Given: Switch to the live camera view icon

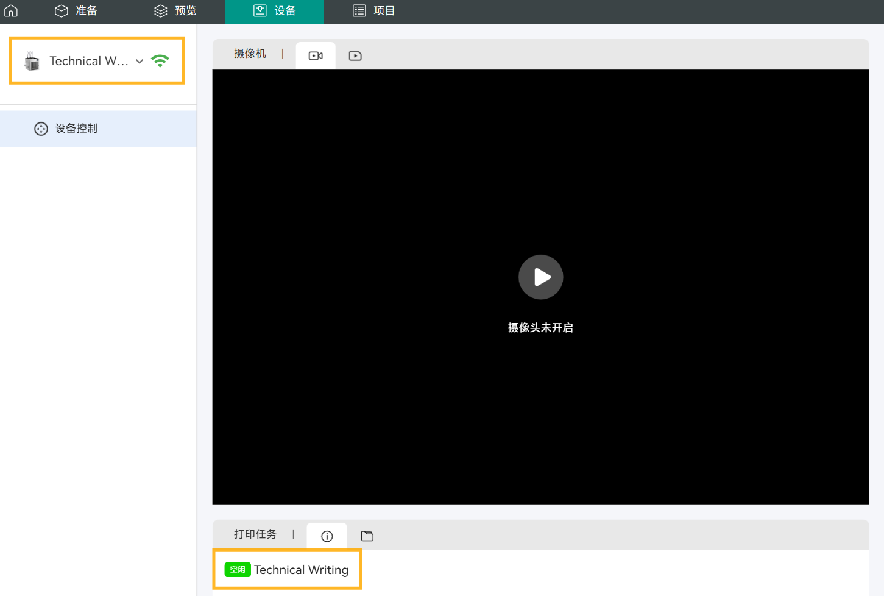Looking at the screenshot, I should click(x=316, y=56).
